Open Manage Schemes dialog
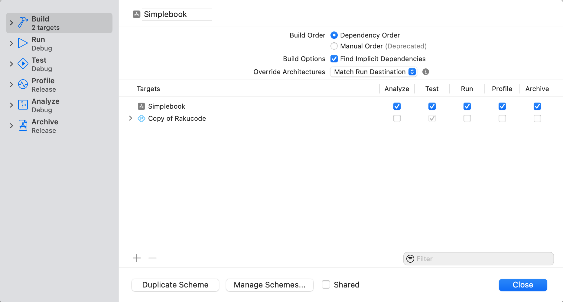This screenshot has width=563, height=302. 269,285
